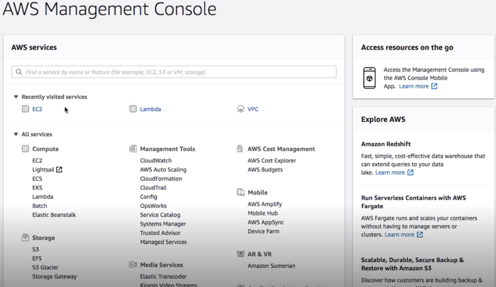
Task: Click the Media Services category icon
Action: 133,264
